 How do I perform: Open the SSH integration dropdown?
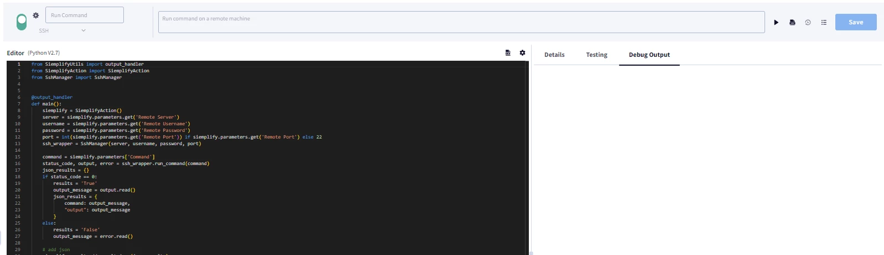point(62,30)
